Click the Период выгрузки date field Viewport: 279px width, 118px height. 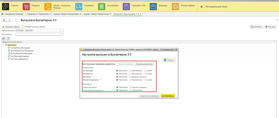(38, 31)
